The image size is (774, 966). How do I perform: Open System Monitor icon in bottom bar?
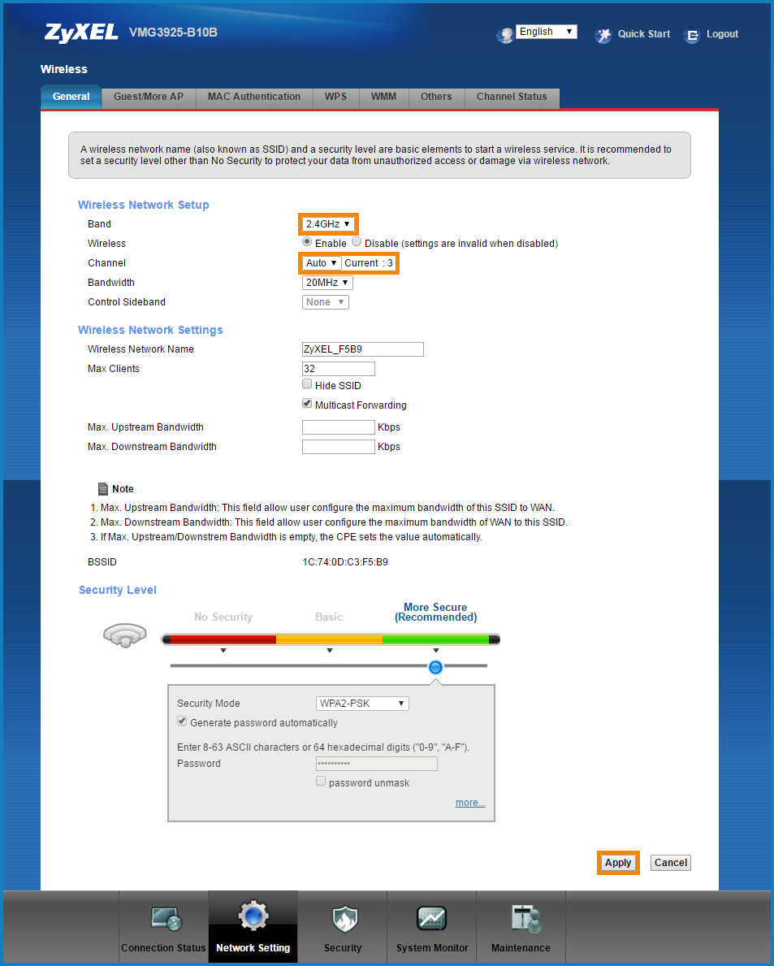tap(432, 919)
